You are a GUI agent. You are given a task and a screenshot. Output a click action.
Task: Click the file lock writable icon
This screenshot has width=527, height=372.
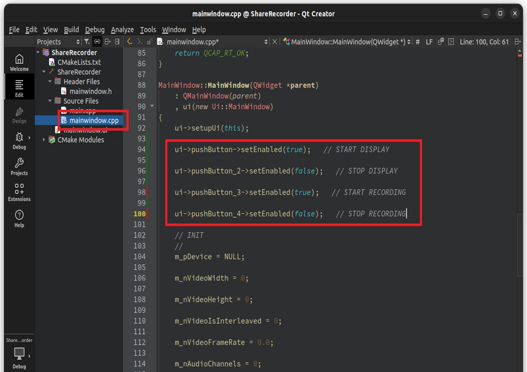pos(149,42)
